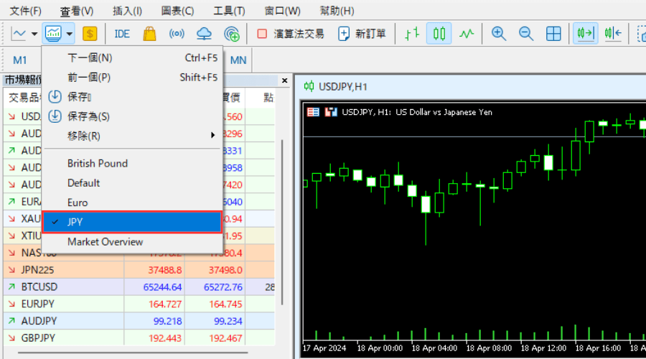Viewport: 646px width, 359px height.
Task: Click the 新訂單 new order button
Action: point(362,34)
